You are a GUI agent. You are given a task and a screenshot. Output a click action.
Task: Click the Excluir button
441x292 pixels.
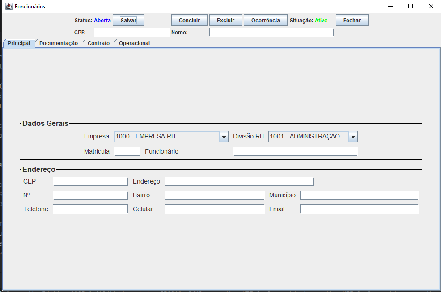[225, 20]
